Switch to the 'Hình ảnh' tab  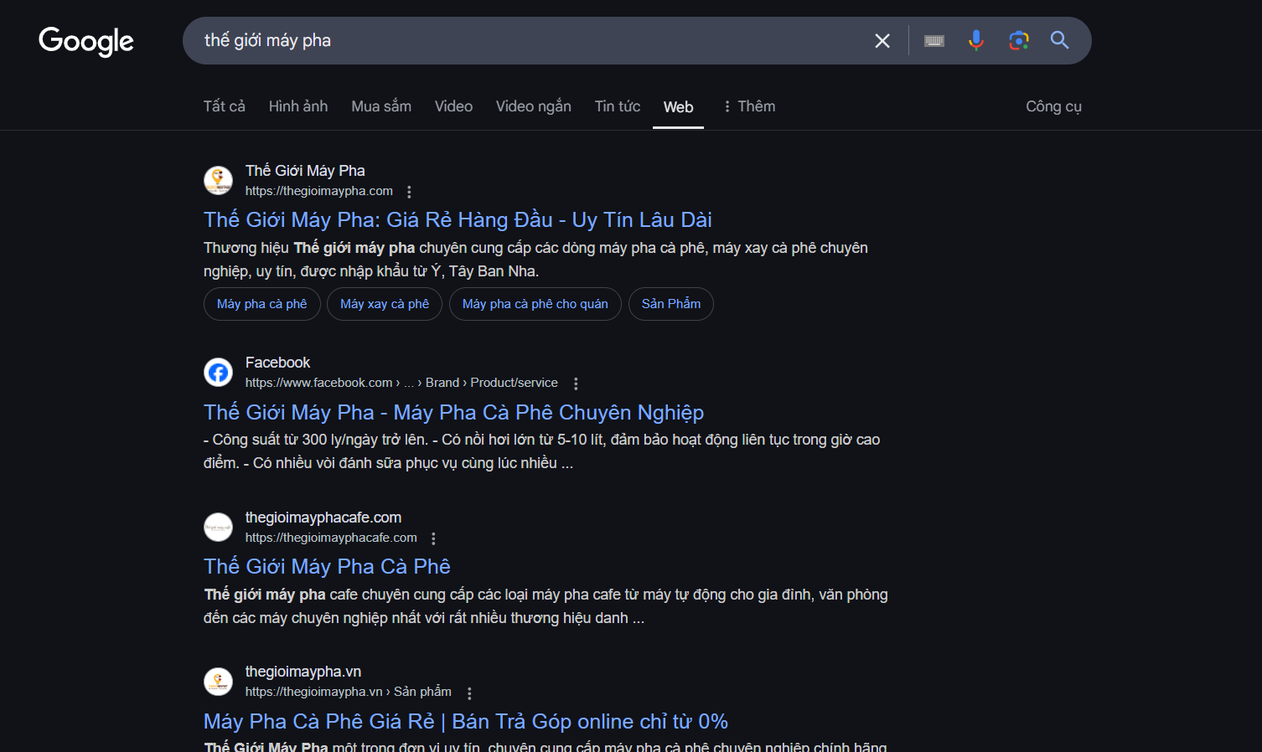298,106
